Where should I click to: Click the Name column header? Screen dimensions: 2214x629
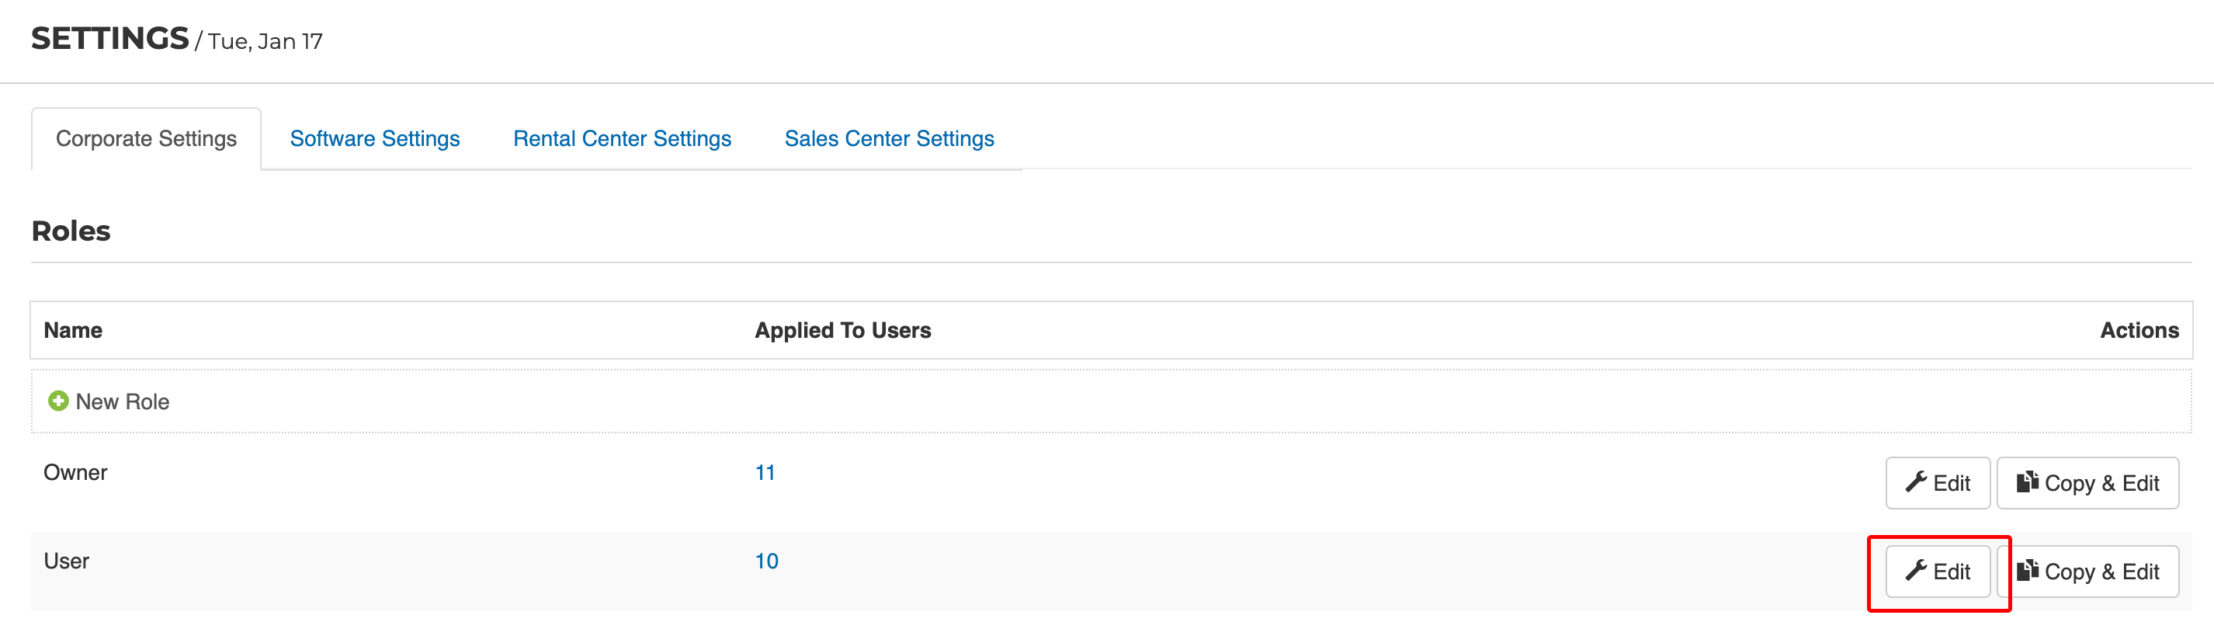click(x=73, y=330)
